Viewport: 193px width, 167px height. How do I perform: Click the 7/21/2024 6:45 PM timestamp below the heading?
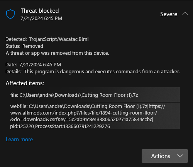pyautogui.click(x=41, y=19)
